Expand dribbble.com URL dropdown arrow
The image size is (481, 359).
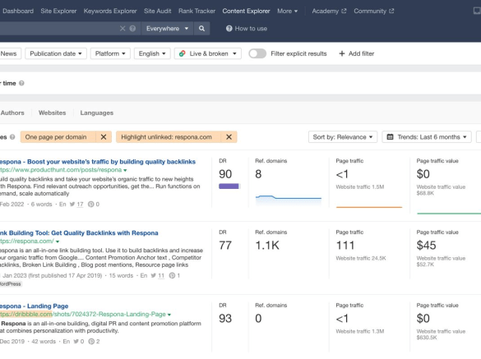click(x=169, y=315)
